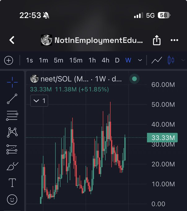Image resolution: width=187 pixels, height=211 pixels.
Task: Select the D daily timeframe
Action: coord(117,60)
